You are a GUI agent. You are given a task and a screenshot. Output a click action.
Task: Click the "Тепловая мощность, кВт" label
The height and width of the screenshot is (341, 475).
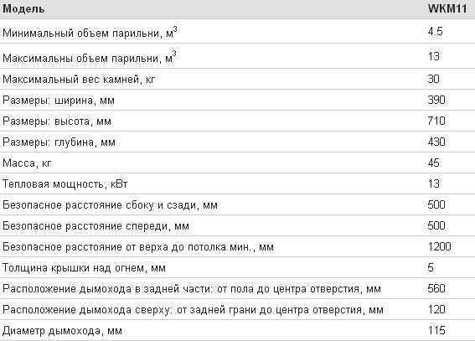pyautogui.click(x=65, y=184)
